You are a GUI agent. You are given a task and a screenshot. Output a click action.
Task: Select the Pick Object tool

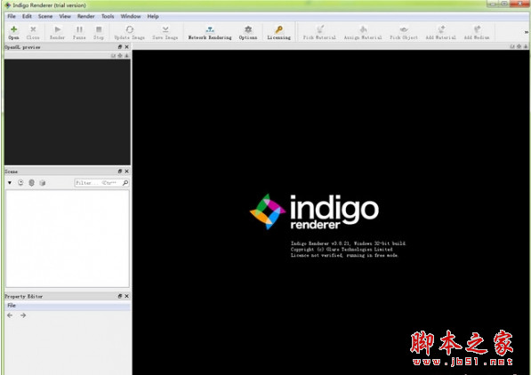tap(404, 33)
